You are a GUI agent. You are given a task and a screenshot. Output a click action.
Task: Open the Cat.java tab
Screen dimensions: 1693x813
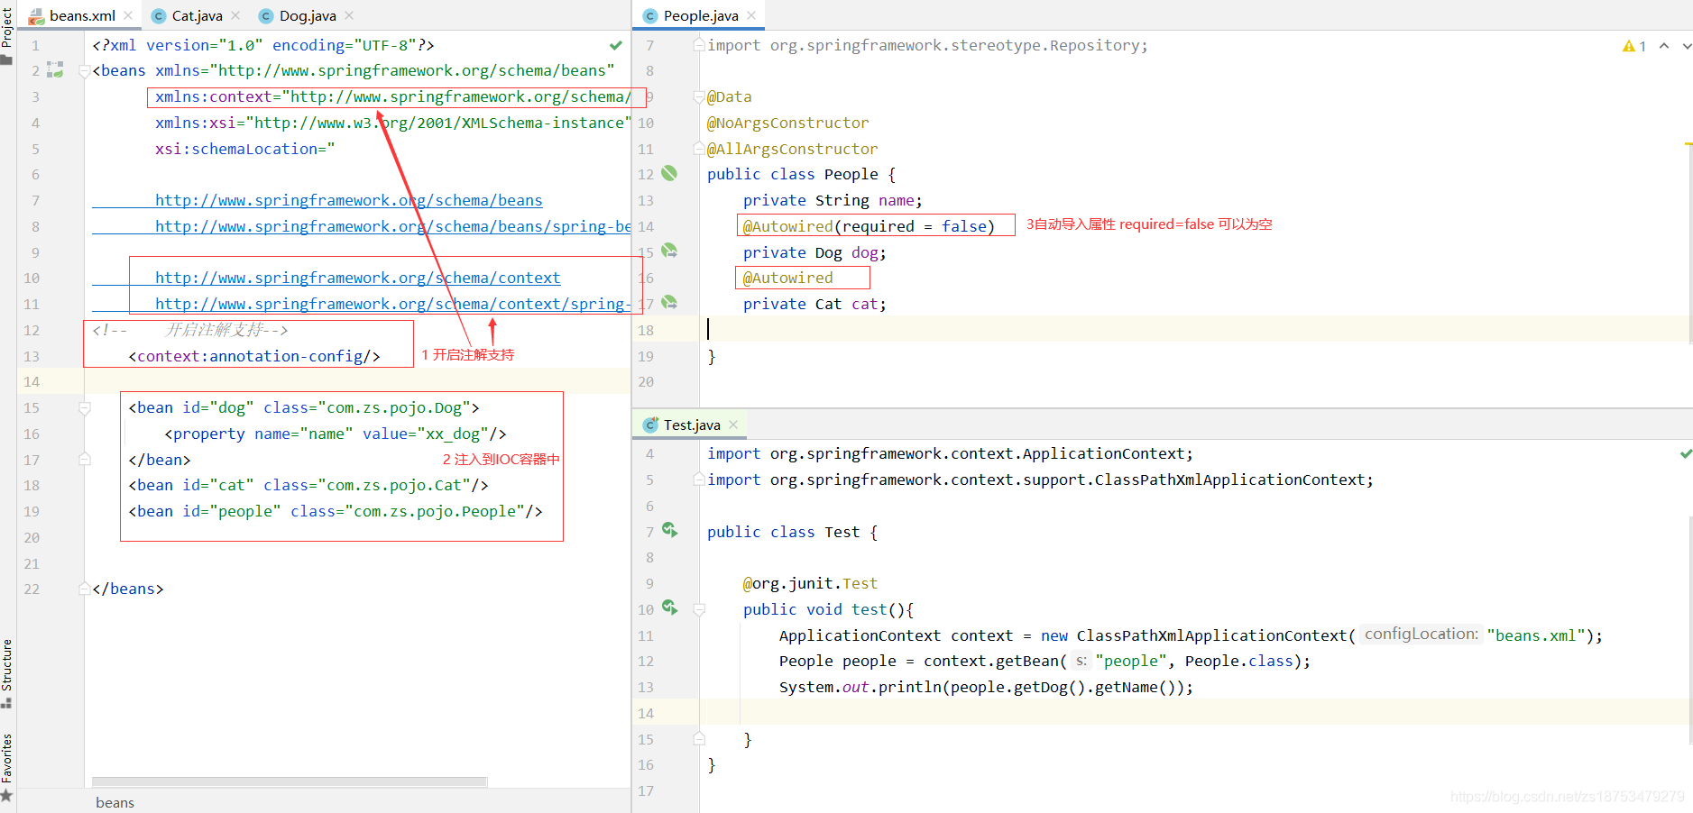(197, 15)
